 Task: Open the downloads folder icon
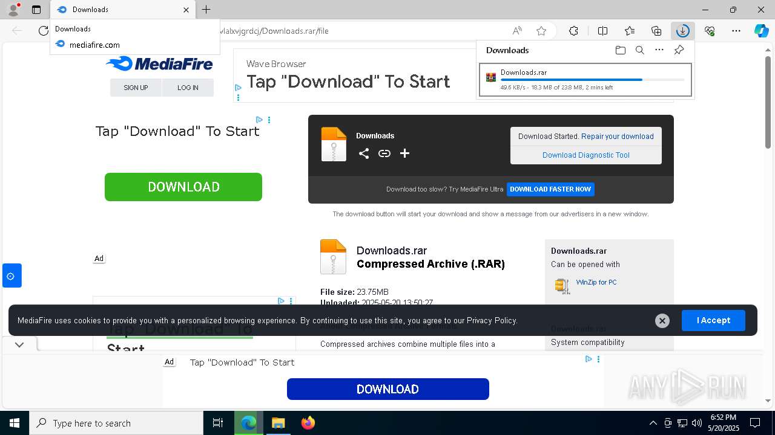pyautogui.click(x=620, y=50)
